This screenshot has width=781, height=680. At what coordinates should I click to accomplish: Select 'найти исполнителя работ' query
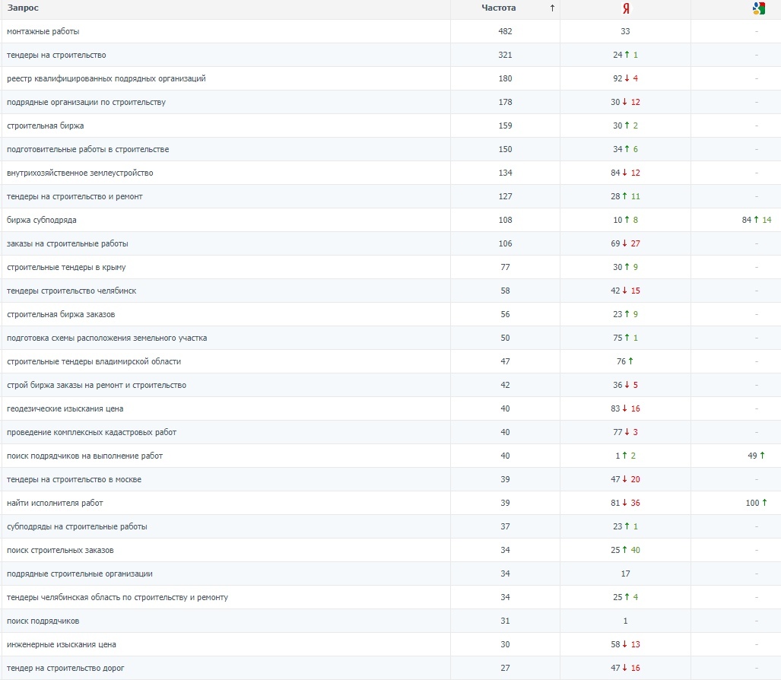tap(55, 503)
